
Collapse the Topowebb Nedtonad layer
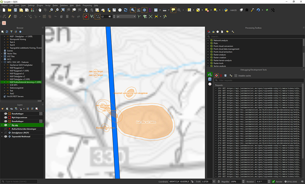[x=2, y=136]
